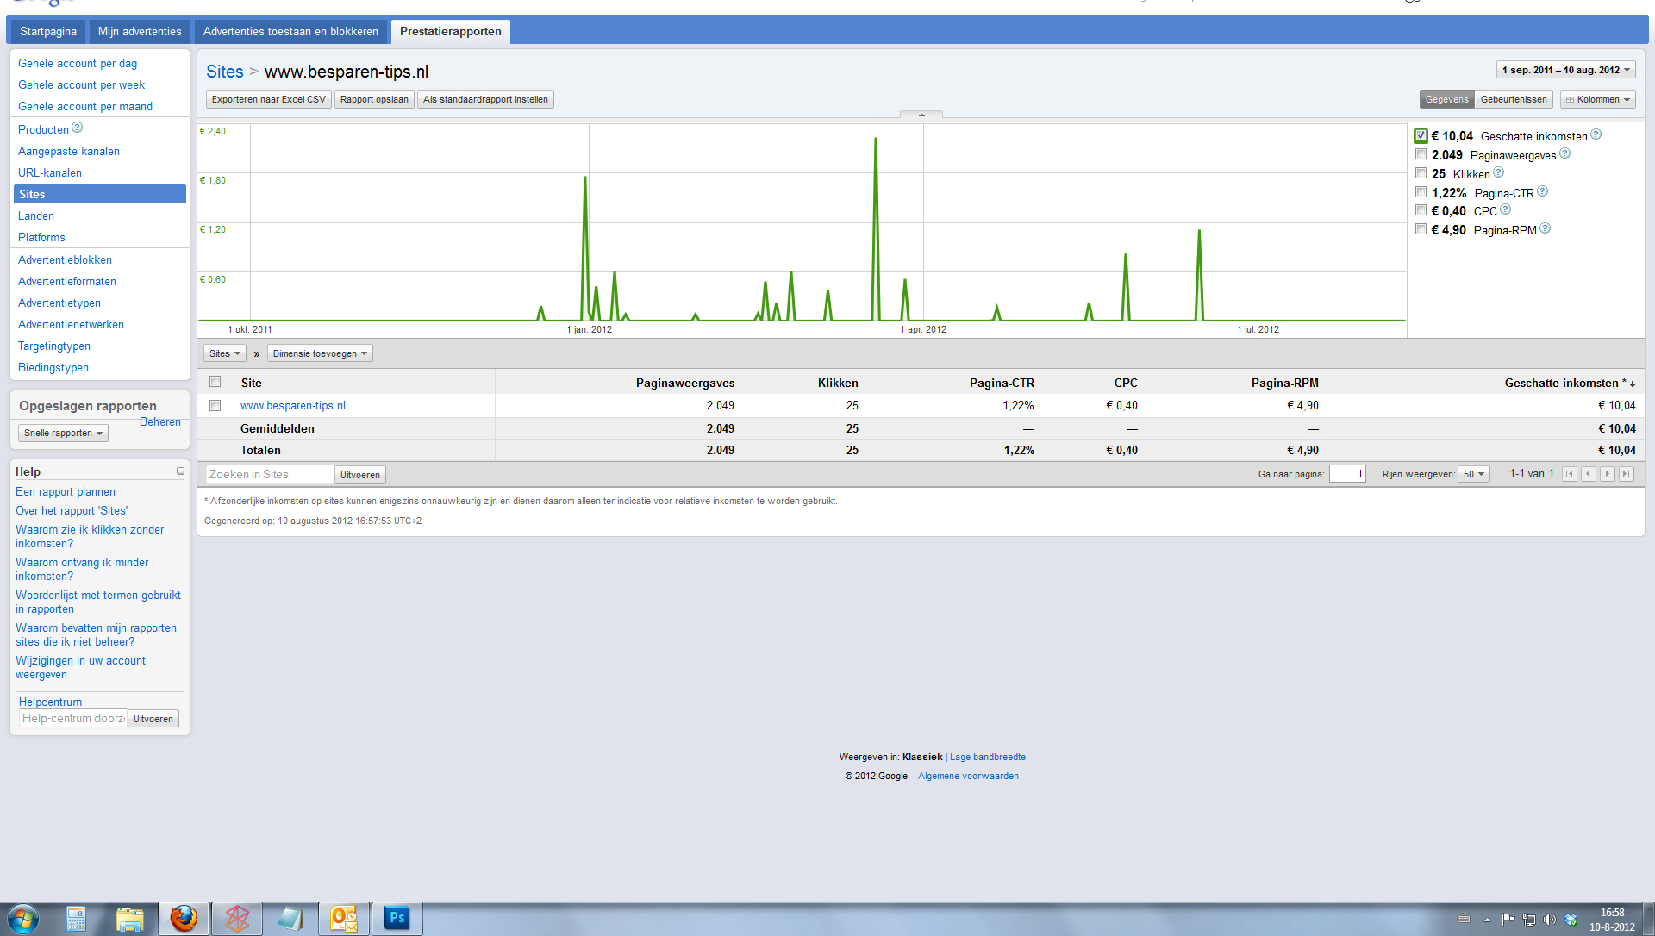1655x936 pixels.
Task: Open the Windows Start menu
Action: 23,919
